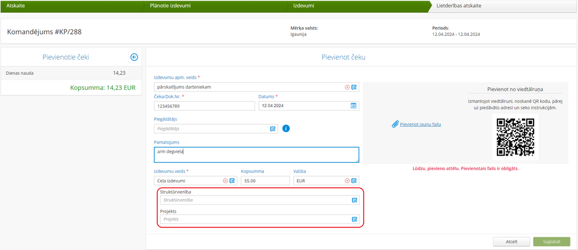Click the Pievienot no viedtālruņa heading
The width and height of the screenshot is (578, 250).
coord(515,89)
